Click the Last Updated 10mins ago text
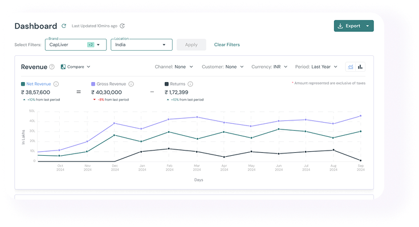The height and width of the screenshot is (227, 419). tap(94, 26)
